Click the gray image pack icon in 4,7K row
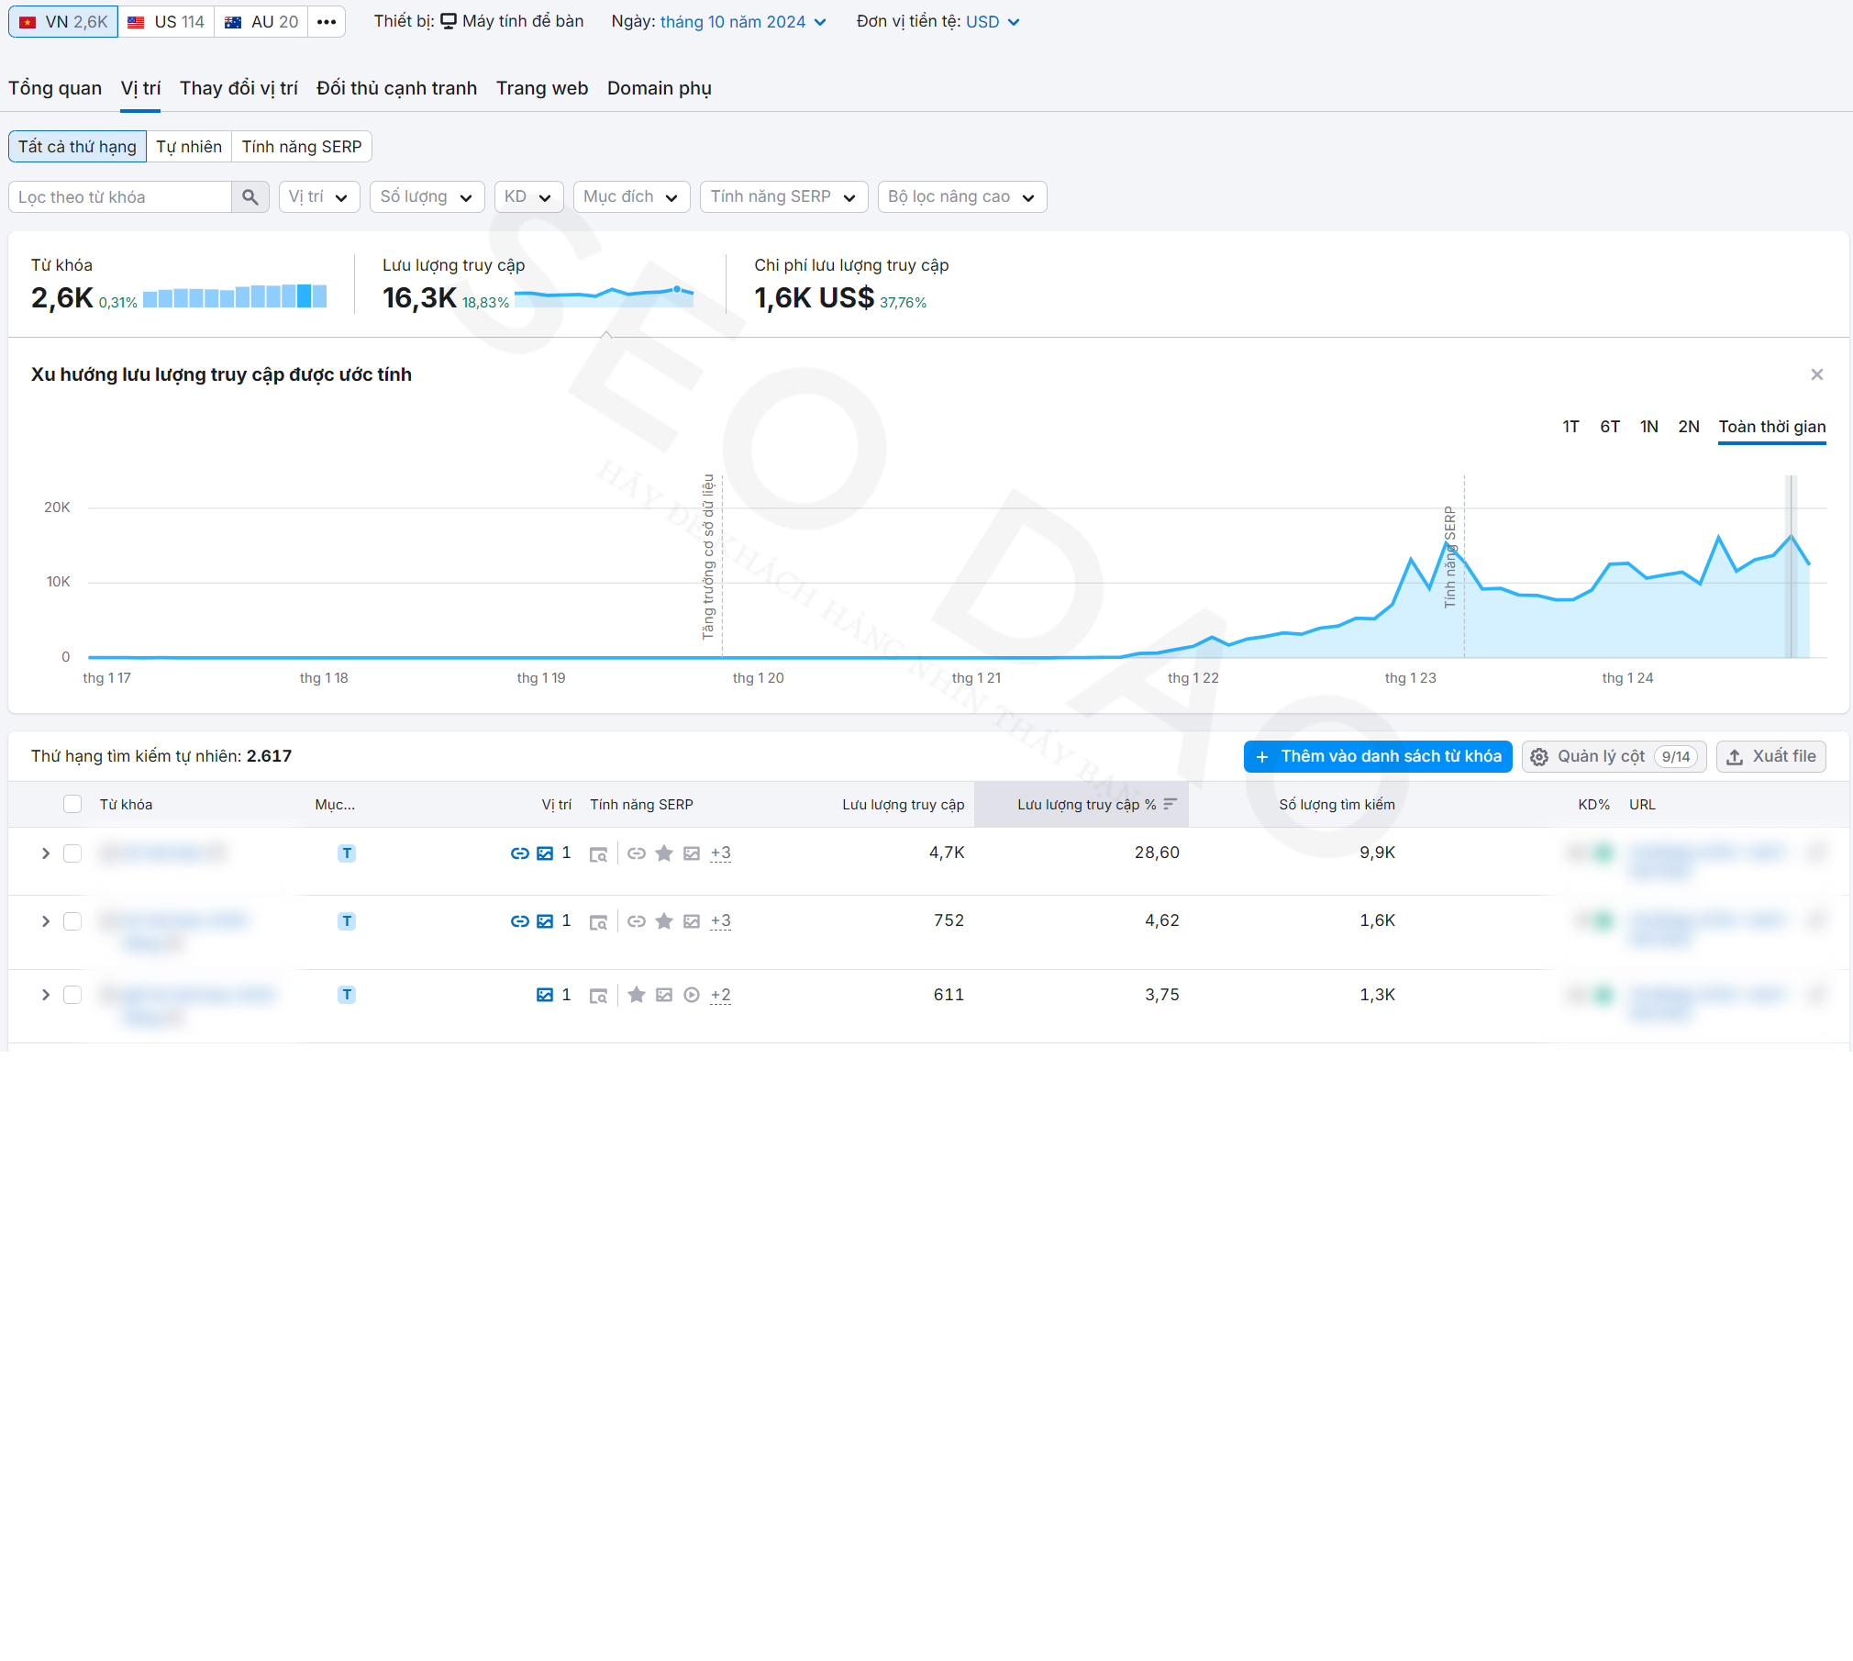This screenshot has width=1853, height=1661. (x=692, y=853)
